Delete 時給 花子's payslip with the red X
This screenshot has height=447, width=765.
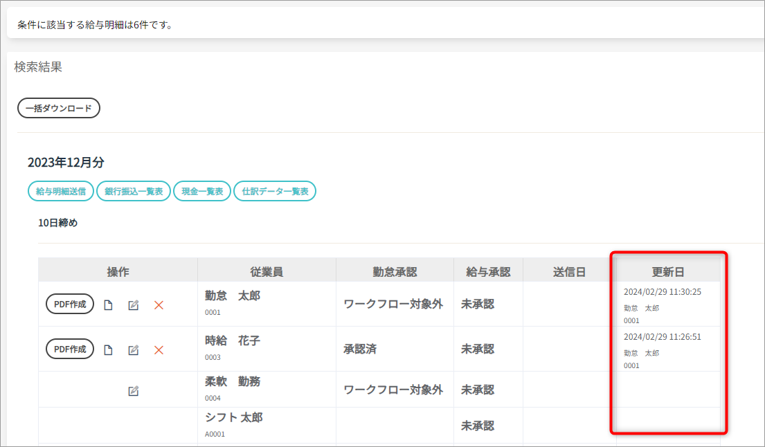tap(159, 350)
